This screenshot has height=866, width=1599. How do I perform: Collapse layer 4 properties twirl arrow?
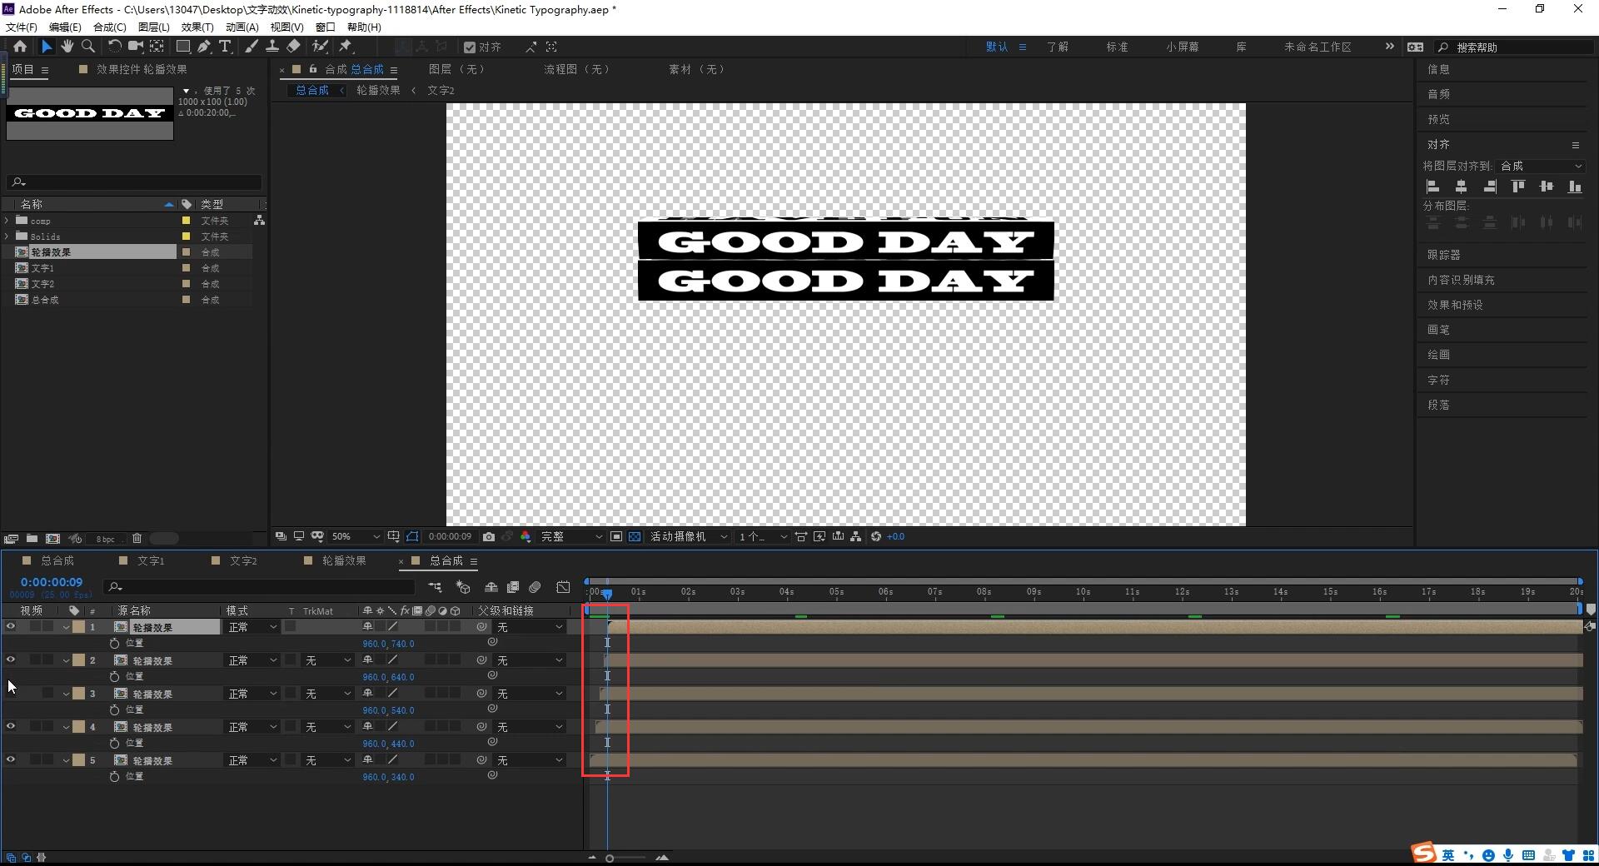66,727
